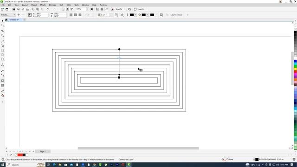Click the contour offset value field
Viewport: 297px width, 167px height.
pos(105,15)
